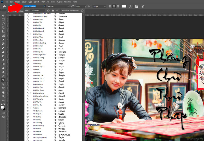The image size is (204, 141).
Task: Select the Eraser tool
Action: 3,60
